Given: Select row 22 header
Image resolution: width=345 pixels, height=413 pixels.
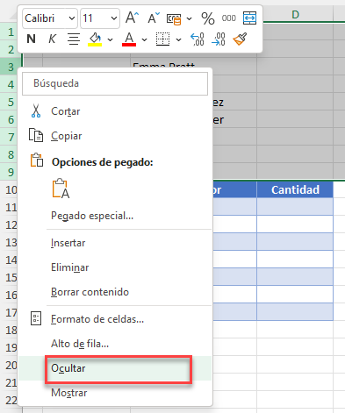Looking at the screenshot, I should [x=11, y=400].
